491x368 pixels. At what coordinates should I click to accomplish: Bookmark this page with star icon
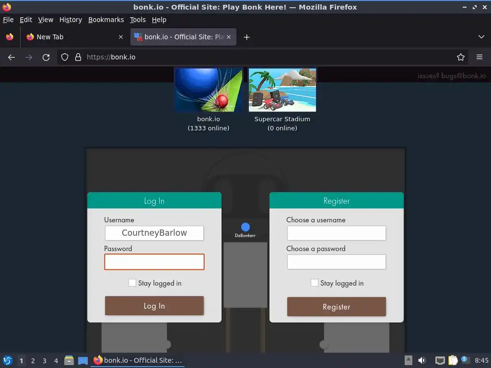pos(461,57)
